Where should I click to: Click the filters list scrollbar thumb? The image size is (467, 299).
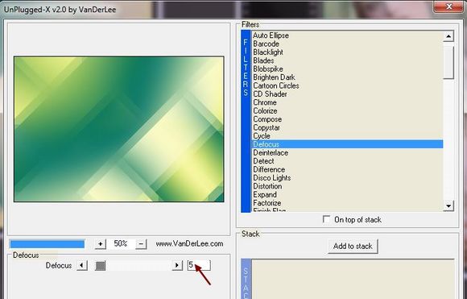click(x=448, y=63)
